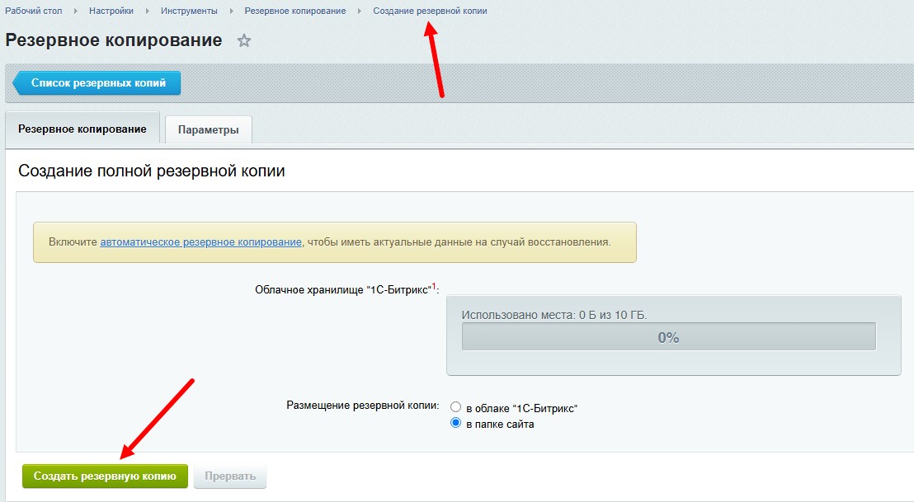The image size is (914, 502).
Task: Expand arrow before 'Создание резервной копии'
Action: click(x=360, y=11)
